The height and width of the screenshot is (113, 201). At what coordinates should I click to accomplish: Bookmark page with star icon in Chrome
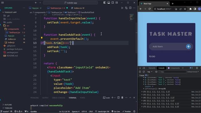coord(185,9)
